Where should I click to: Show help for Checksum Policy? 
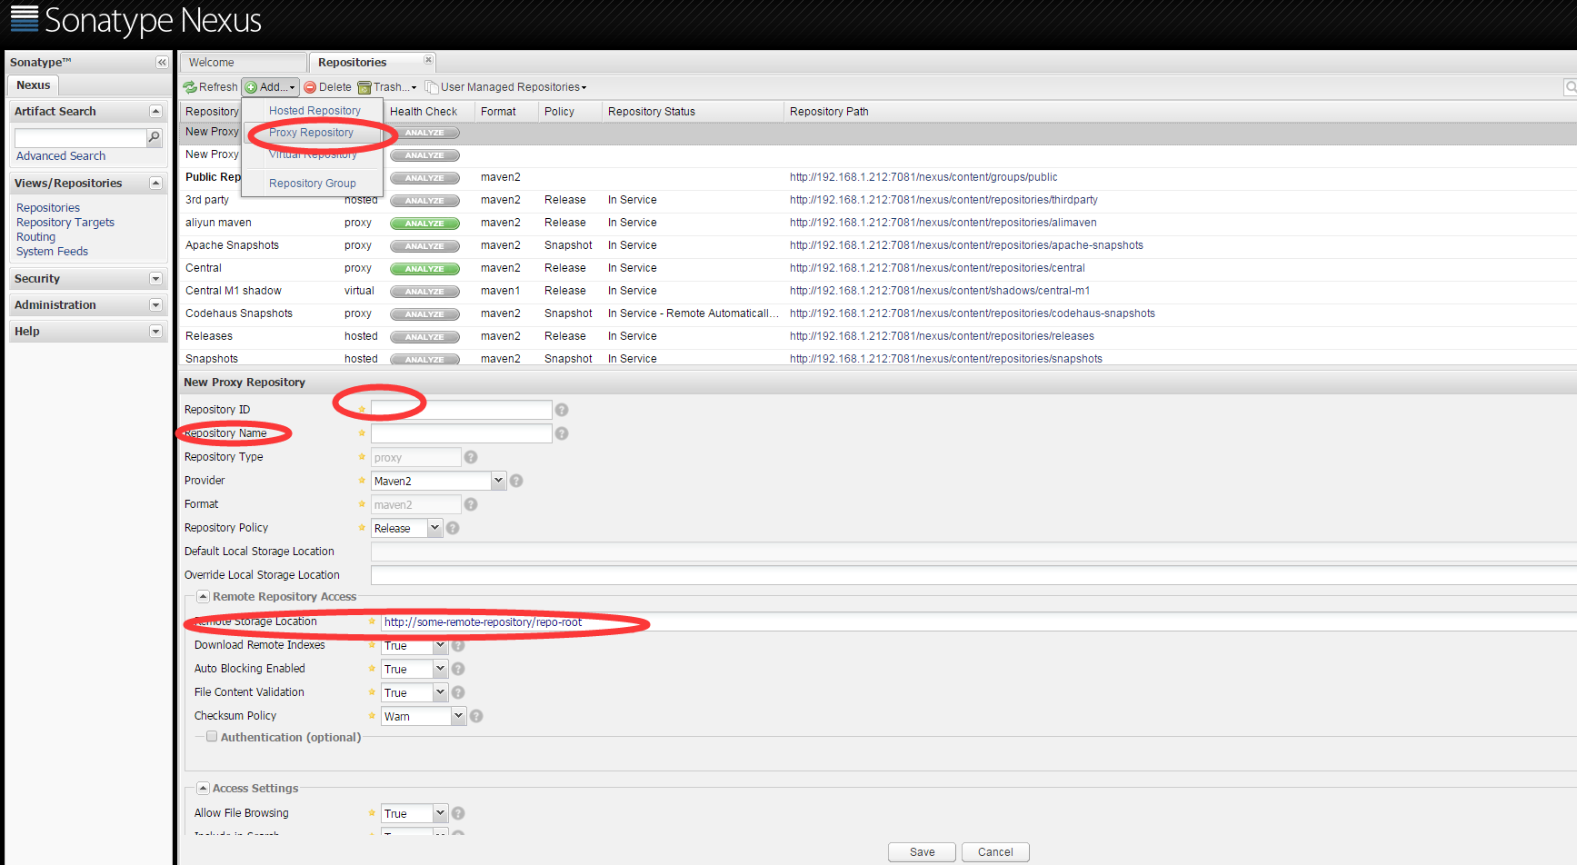click(x=476, y=716)
